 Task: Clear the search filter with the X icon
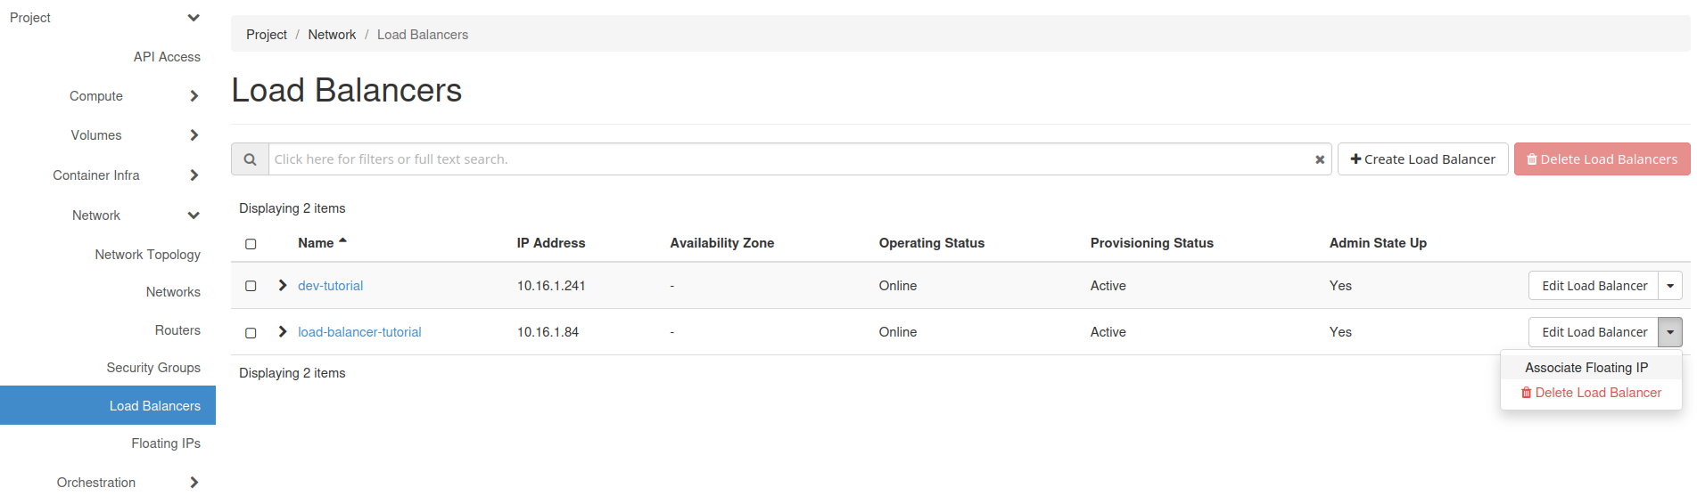point(1319,159)
